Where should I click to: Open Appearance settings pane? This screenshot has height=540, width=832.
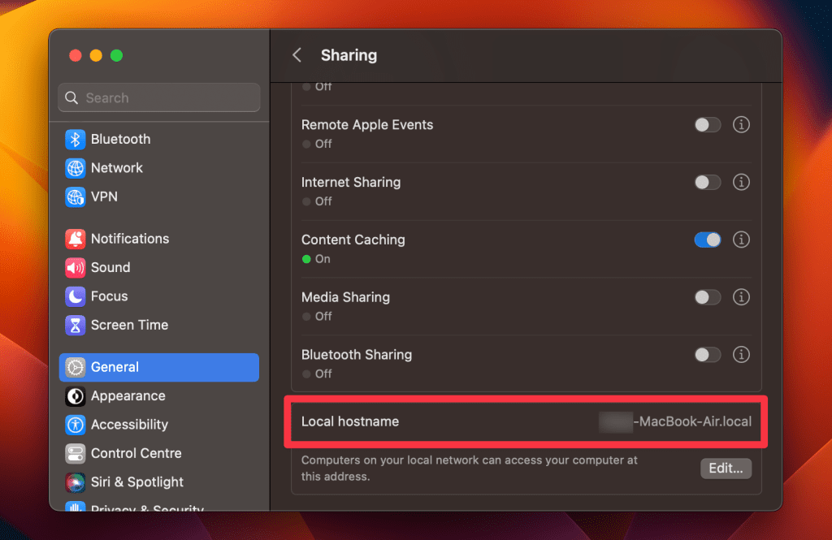[128, 396]
